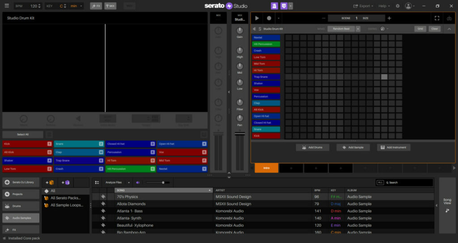Click the record button in the sequencer
The width and height of the screenshot is (458, 243).
[x=269, y=18]
